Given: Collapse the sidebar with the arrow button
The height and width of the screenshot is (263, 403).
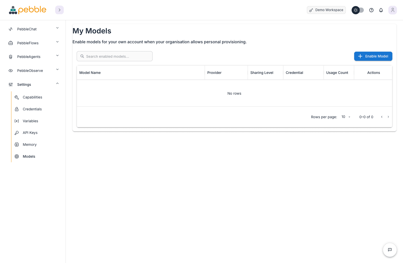Looking at the screenshot, I should coord(59,10).
